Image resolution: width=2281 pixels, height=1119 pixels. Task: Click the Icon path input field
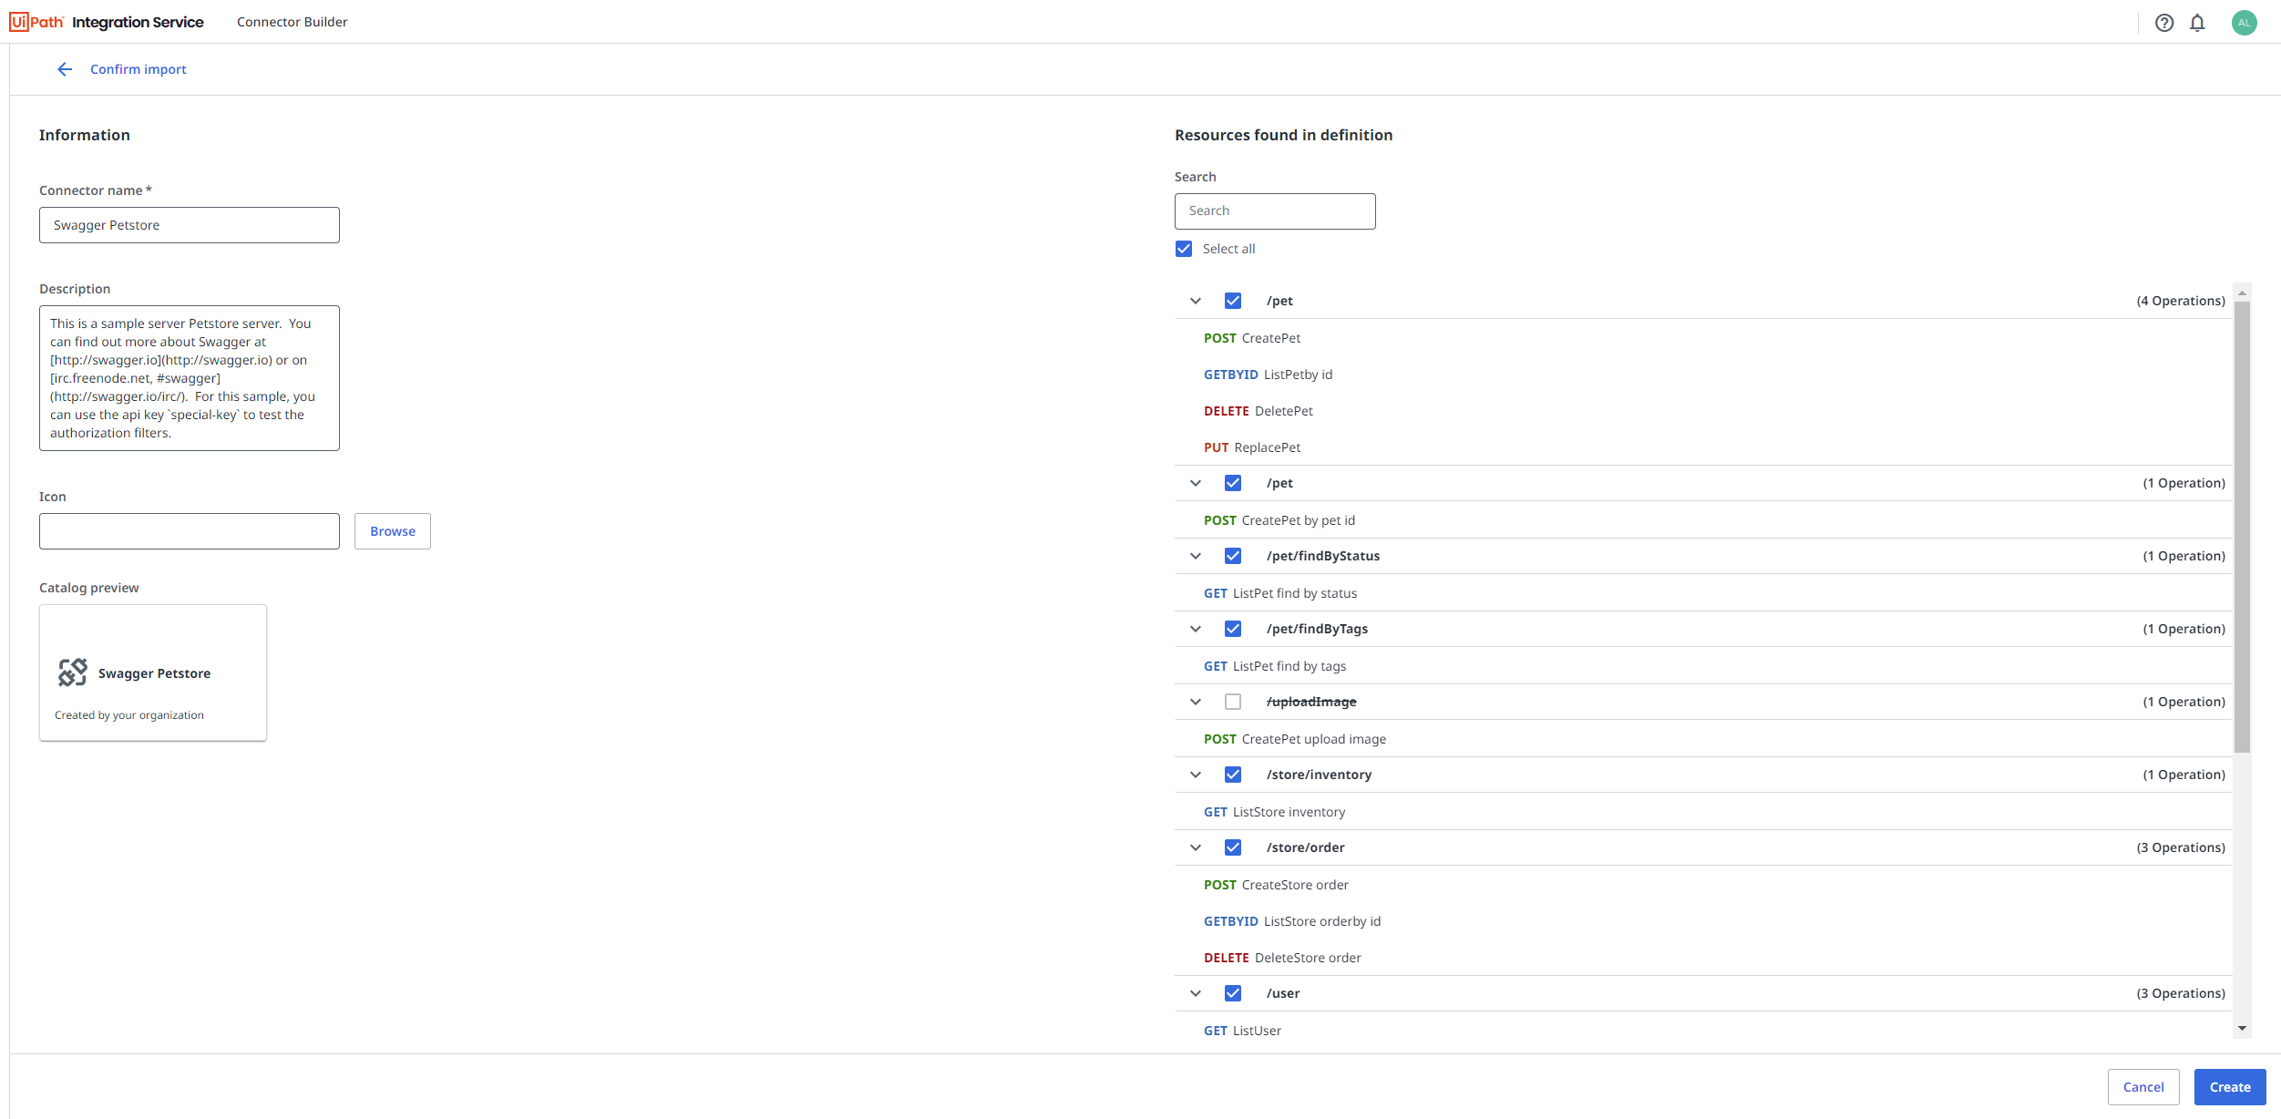click(190, 531)
